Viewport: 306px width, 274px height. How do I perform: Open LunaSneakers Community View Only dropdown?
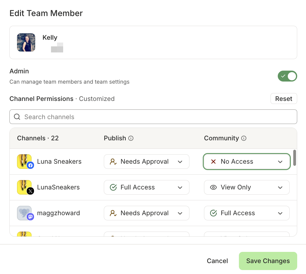coord(247,187)
